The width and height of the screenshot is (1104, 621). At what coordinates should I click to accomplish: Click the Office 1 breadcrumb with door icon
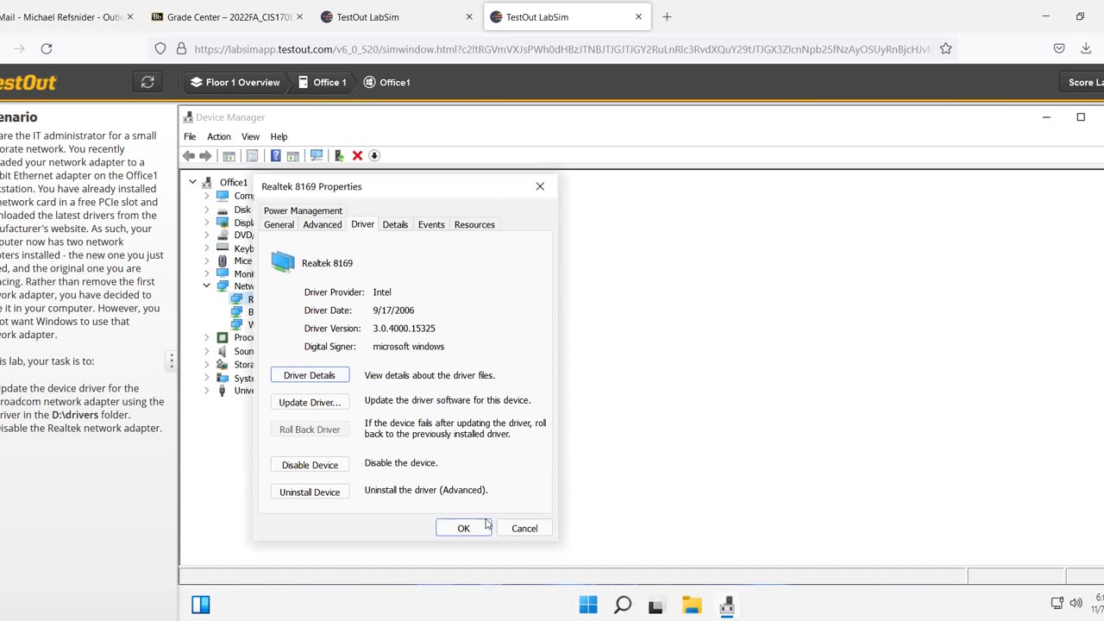click(x=322, y=82)
